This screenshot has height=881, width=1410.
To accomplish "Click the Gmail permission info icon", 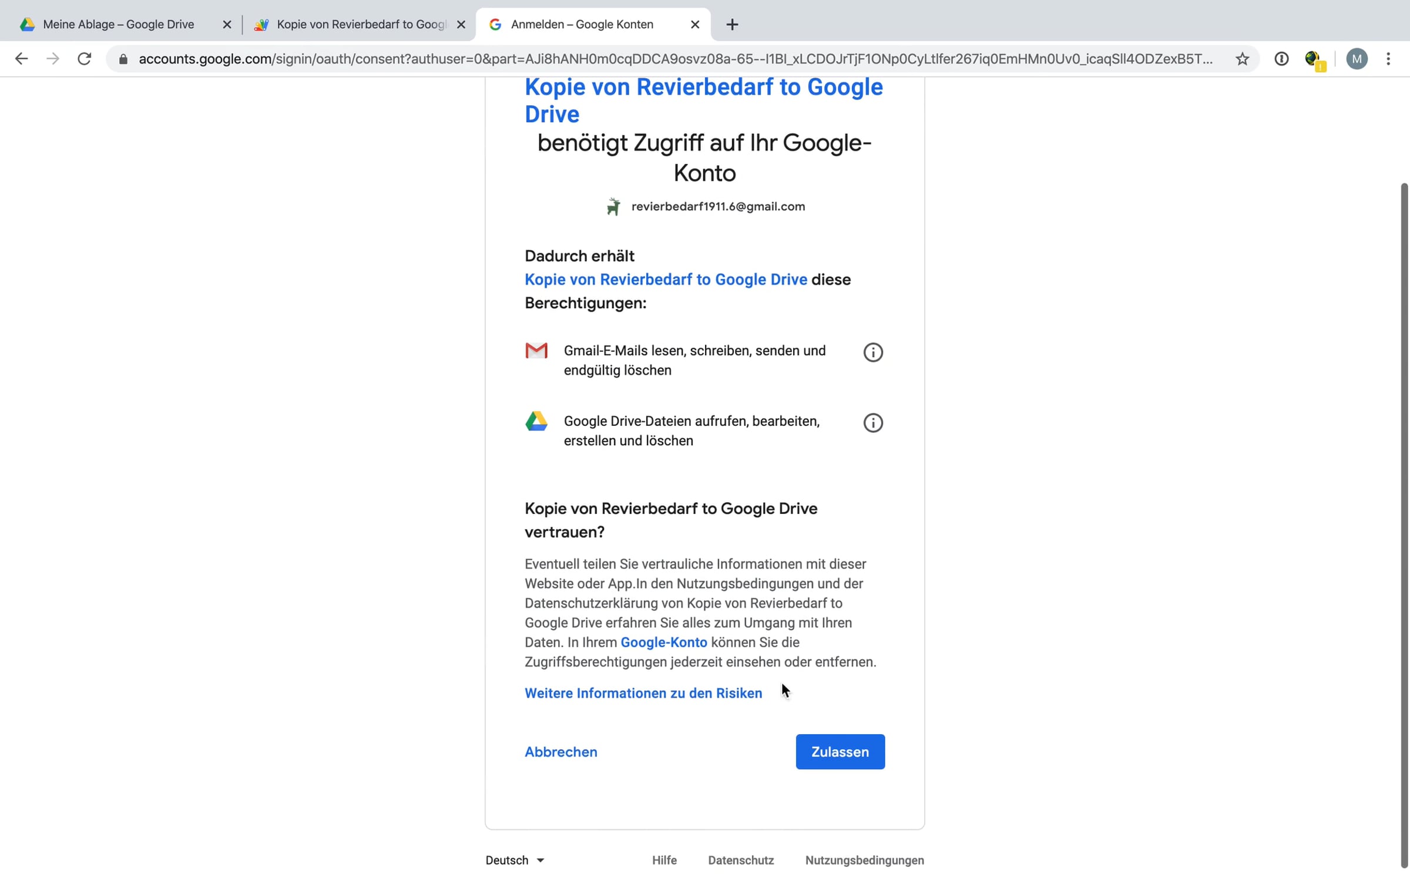I will [872, 352].
